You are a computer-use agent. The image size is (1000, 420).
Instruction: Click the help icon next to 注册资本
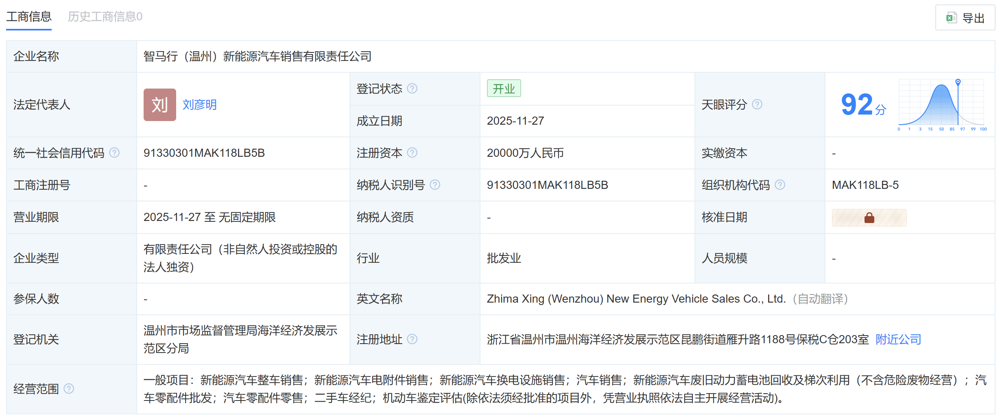[x=413, y=153]
